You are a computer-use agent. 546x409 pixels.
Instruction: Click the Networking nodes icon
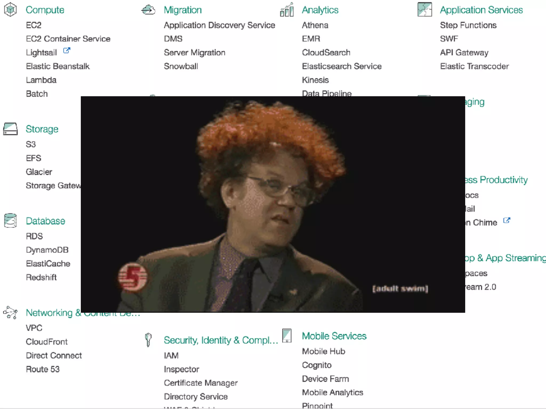[10, 313]
